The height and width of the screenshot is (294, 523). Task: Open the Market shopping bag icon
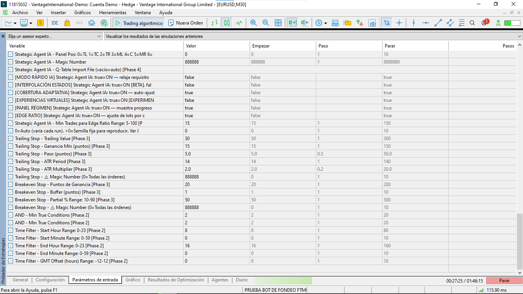point(67,23)
